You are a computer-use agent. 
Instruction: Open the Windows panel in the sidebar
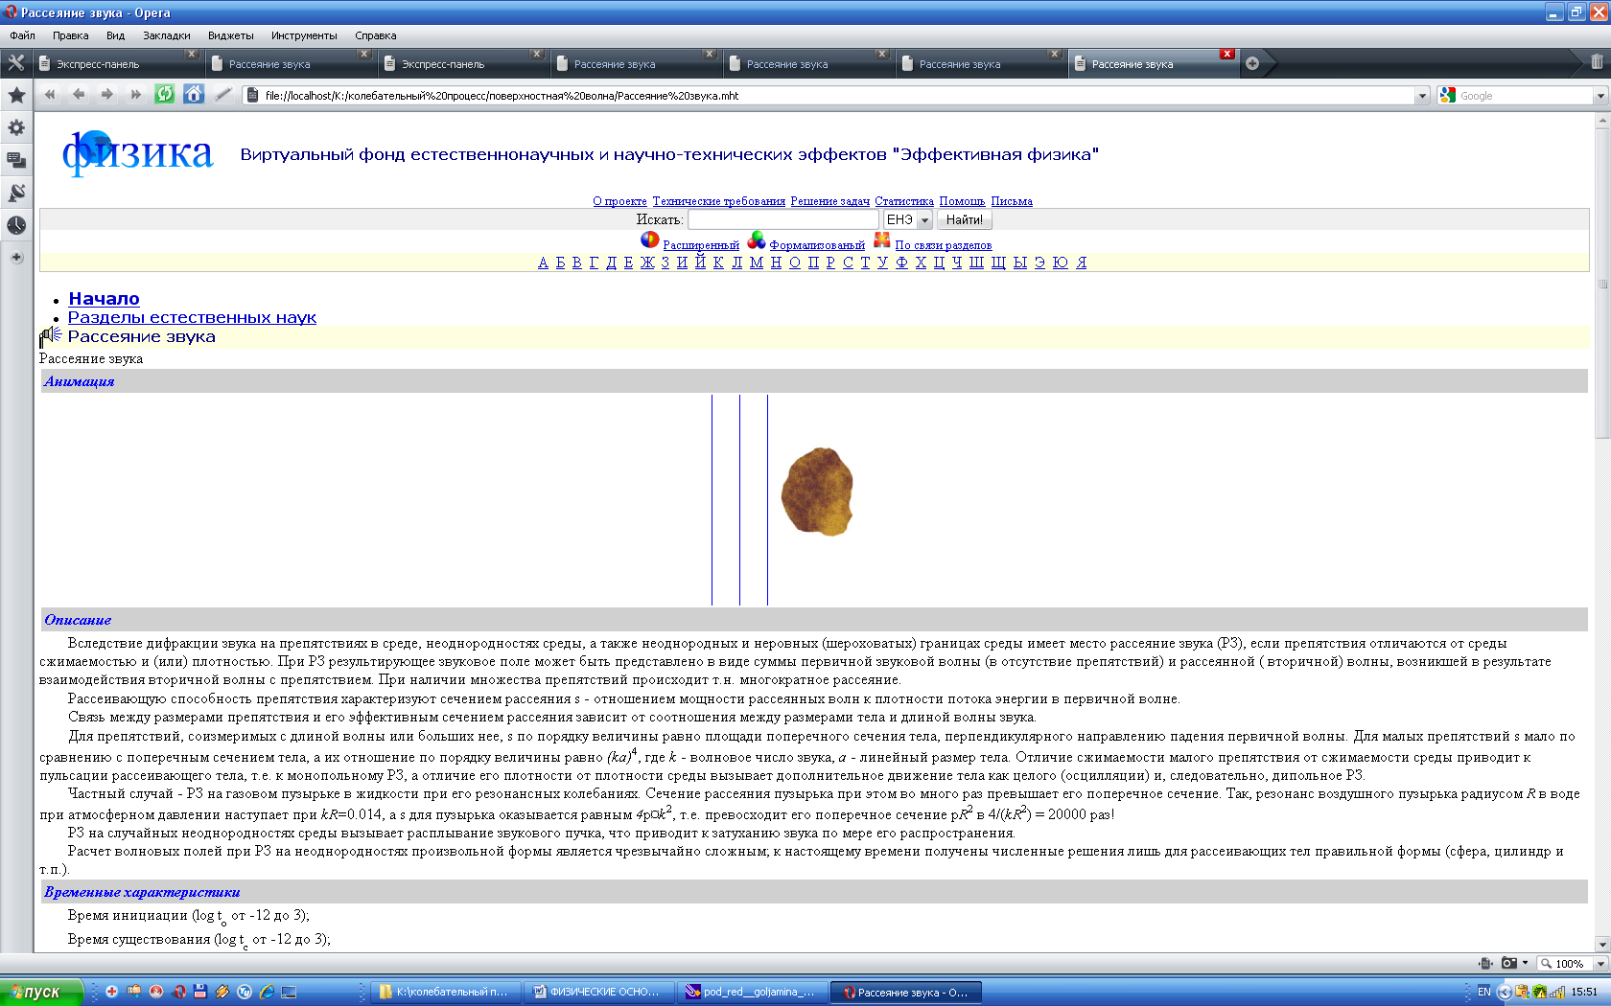click(16, 160)
